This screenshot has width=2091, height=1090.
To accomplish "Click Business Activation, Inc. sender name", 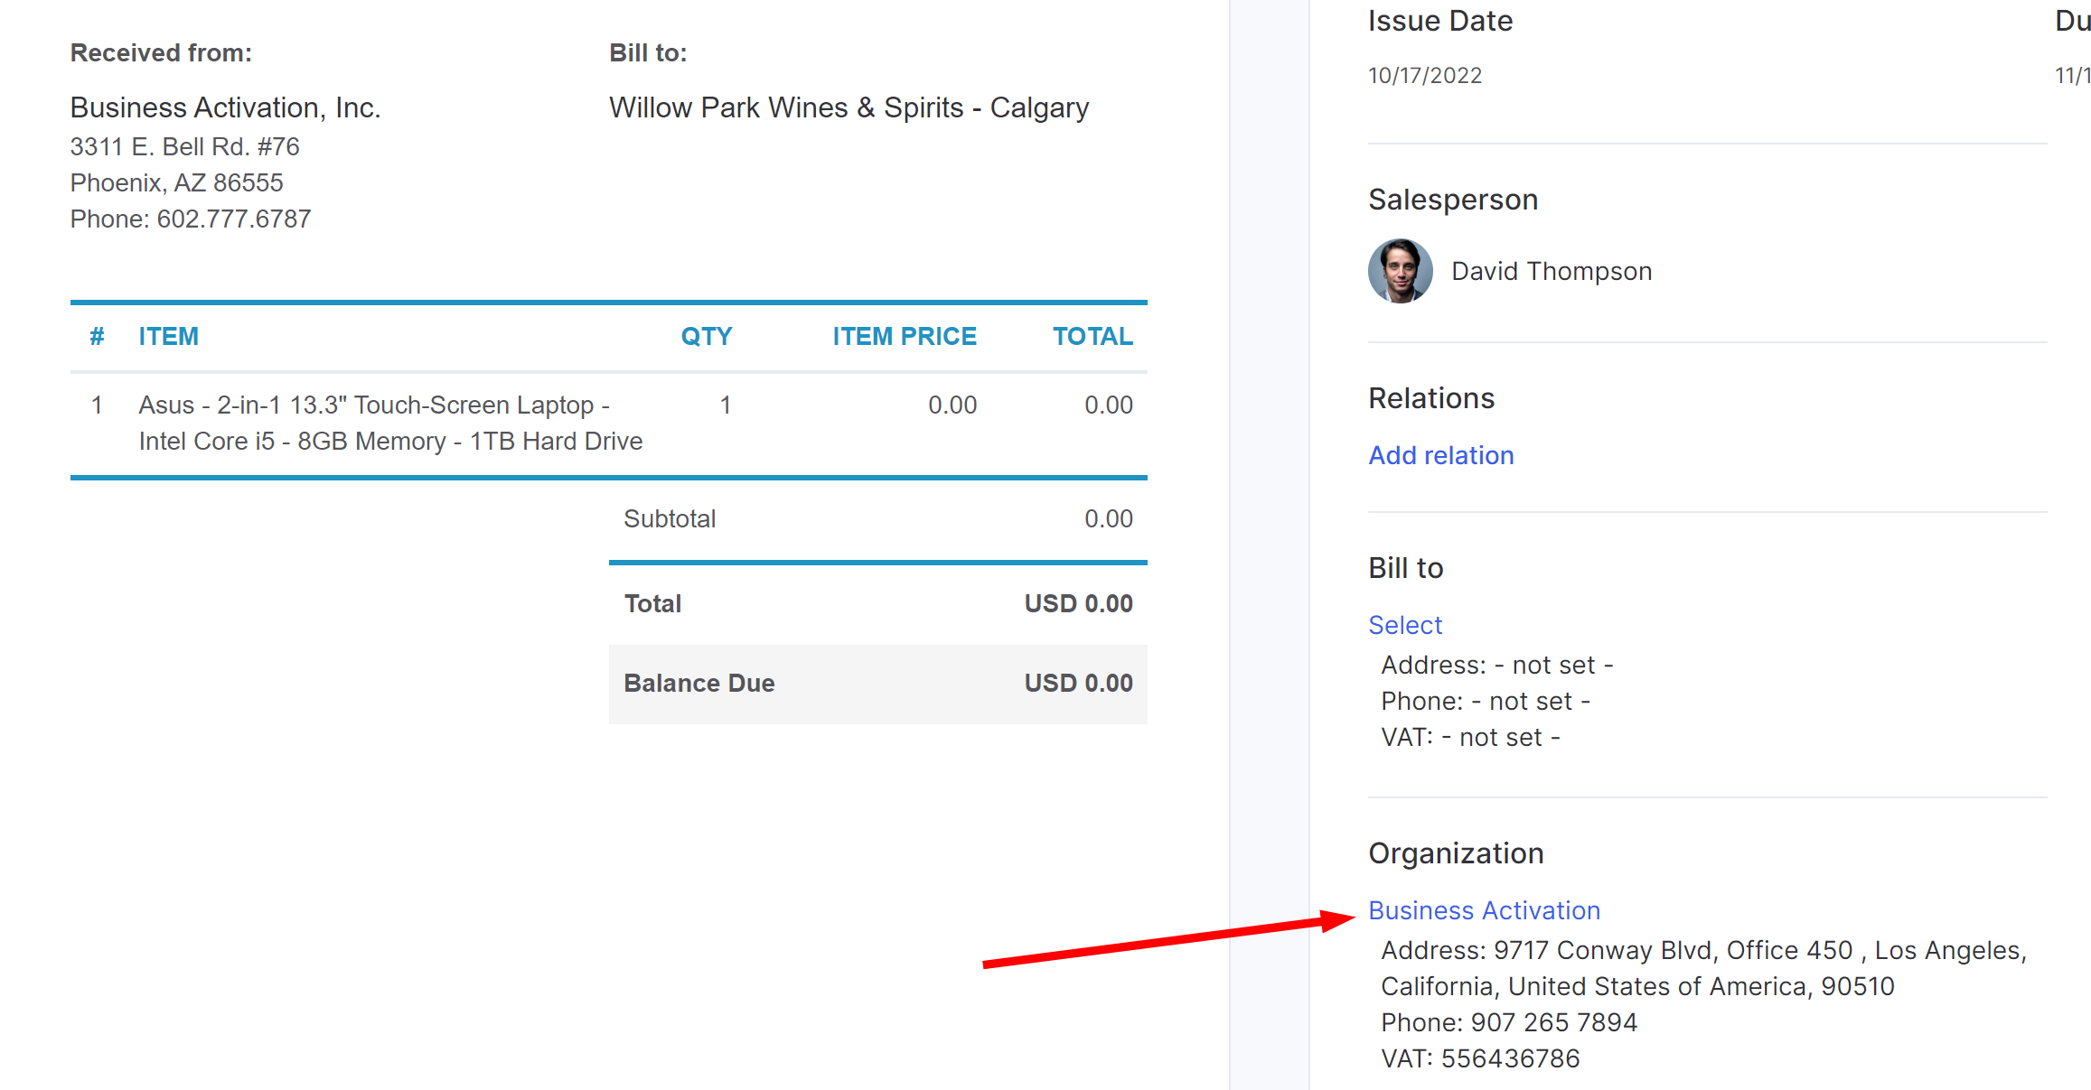I will tap(226, 107).
